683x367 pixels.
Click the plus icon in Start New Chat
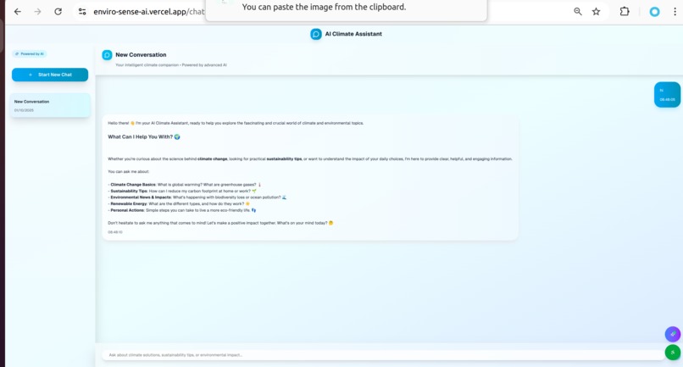coord(30,75)
